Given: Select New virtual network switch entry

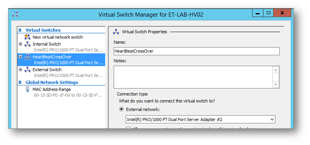Looking at the screenshot, I should click(58, 37).
